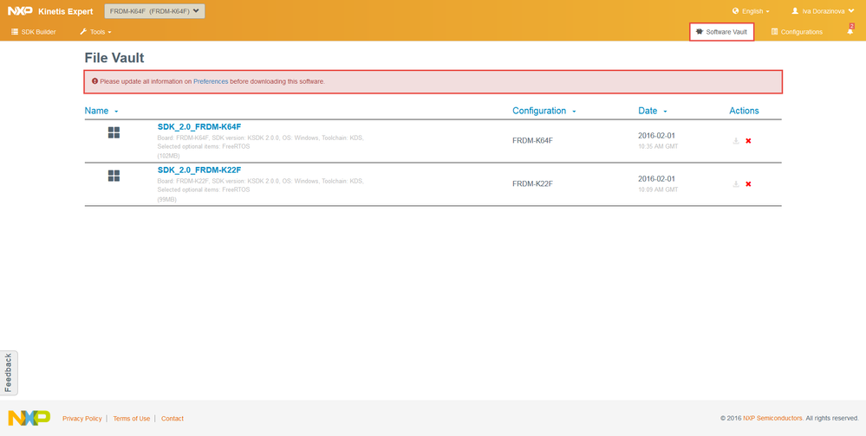Open the Terms of Use link

(132, 419)
